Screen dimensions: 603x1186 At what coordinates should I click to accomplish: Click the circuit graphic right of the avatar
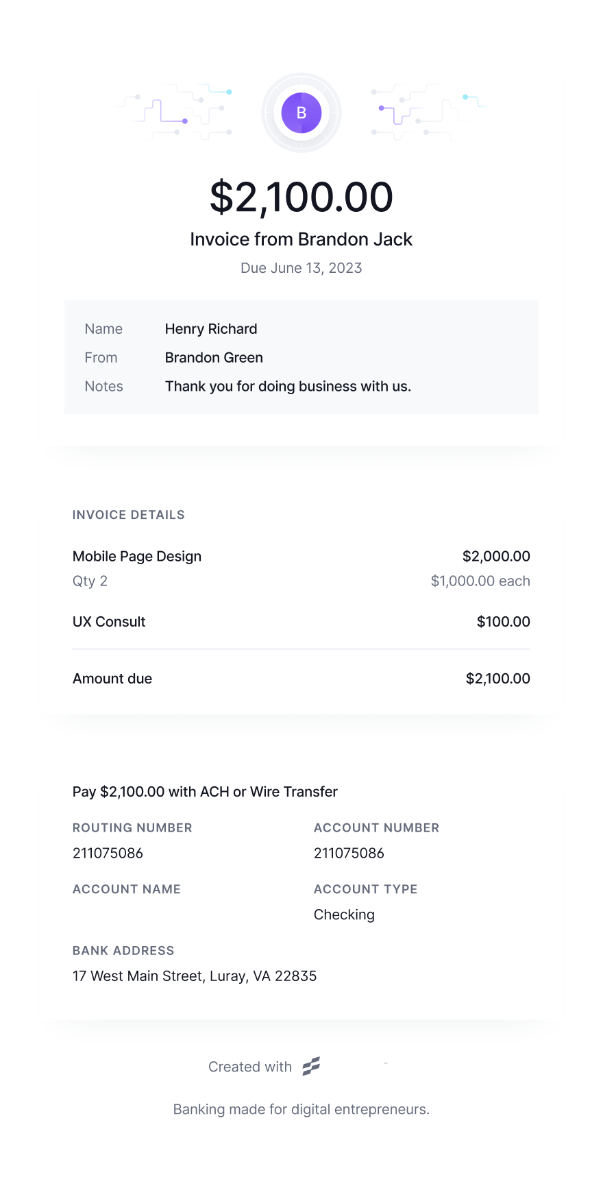(428, 112)
